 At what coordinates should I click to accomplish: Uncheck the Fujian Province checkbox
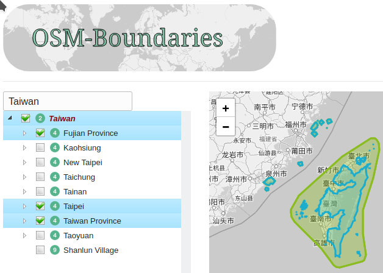[40, 133]
